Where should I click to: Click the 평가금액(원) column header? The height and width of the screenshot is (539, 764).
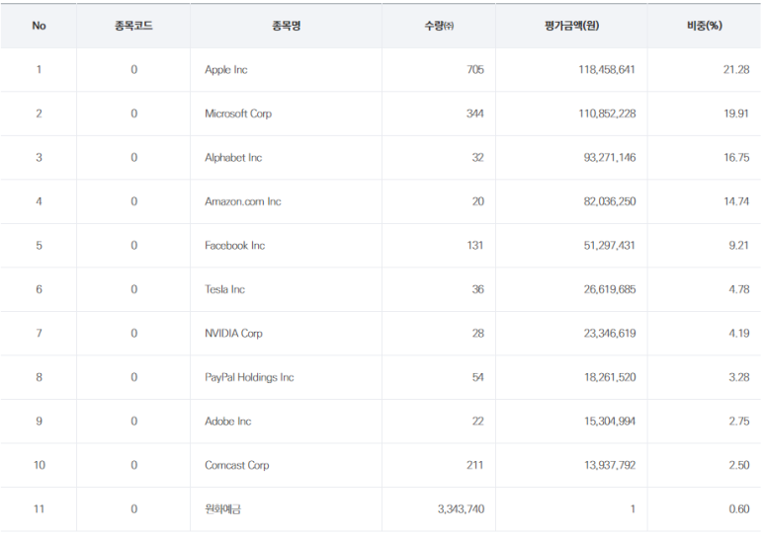[571, 26]
